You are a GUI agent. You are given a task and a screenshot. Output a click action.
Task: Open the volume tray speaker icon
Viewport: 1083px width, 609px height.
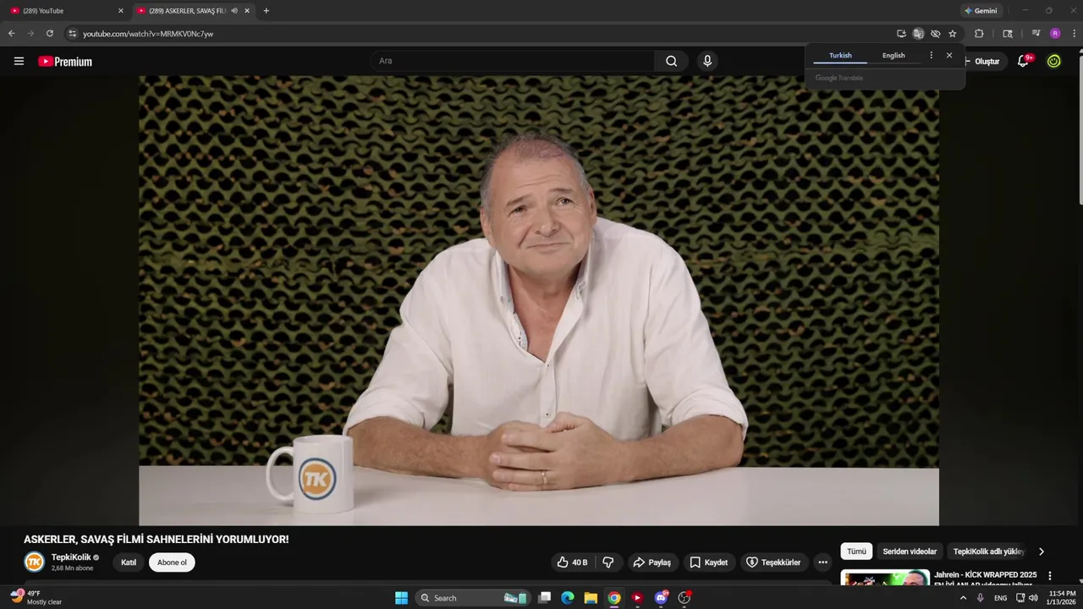coord(1033,598)
